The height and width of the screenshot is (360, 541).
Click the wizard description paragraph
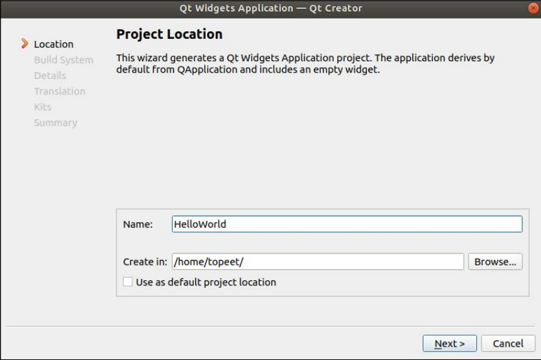coord(305,63)
